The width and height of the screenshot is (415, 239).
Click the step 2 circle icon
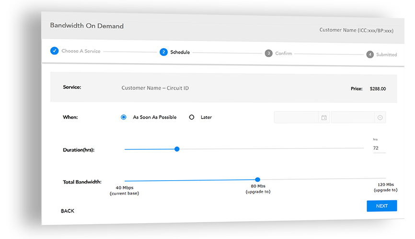pos(163,52)
